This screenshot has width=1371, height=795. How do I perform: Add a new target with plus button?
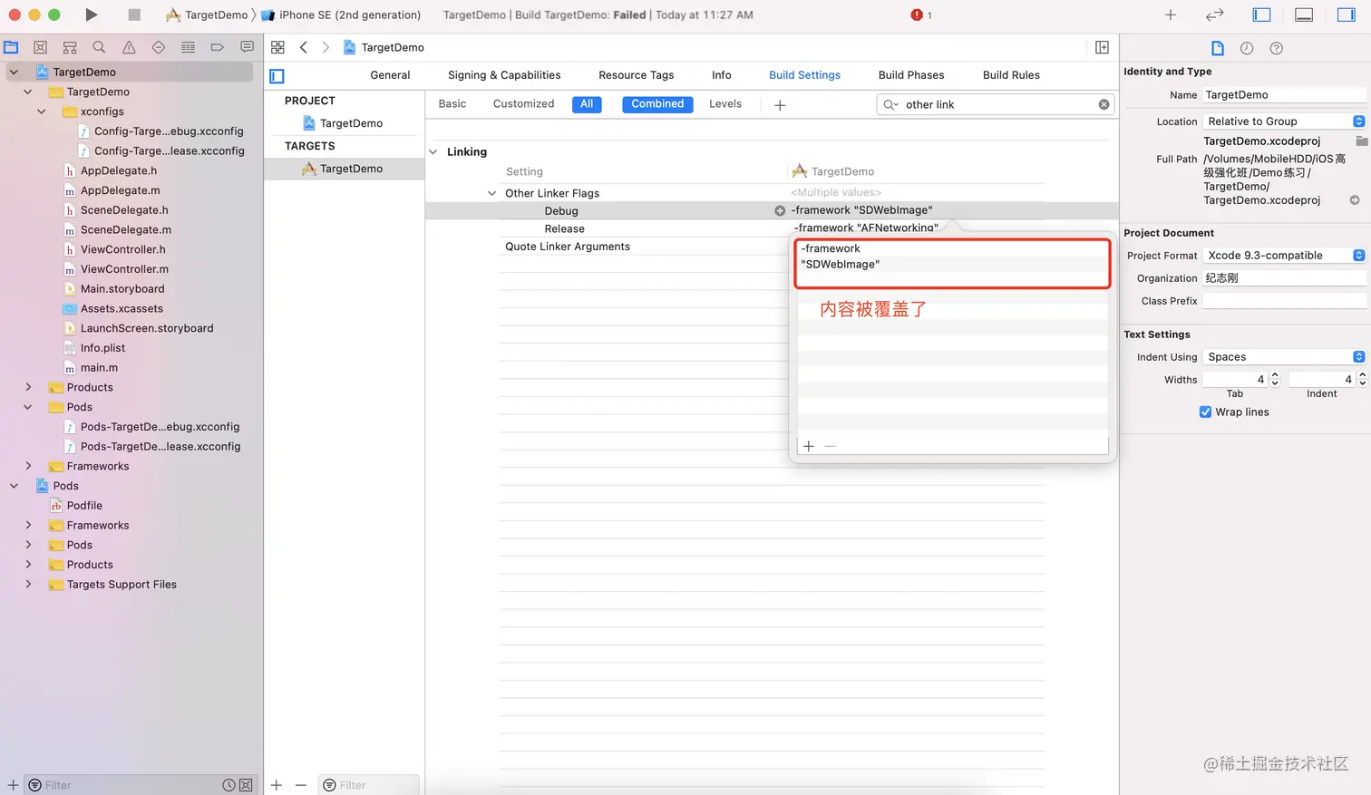[x=277, y=785]
